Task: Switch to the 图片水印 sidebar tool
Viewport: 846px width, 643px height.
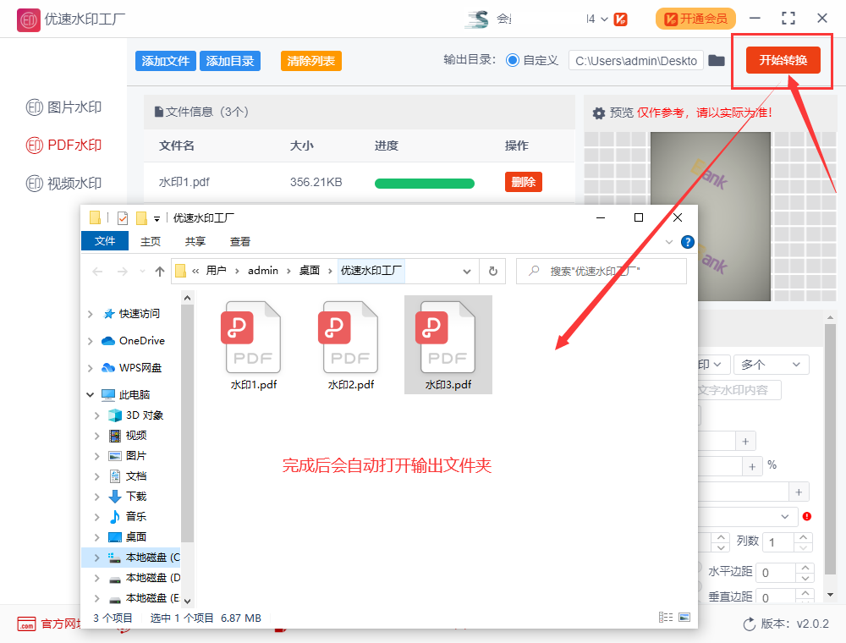Action: click(x=64, y=106)
